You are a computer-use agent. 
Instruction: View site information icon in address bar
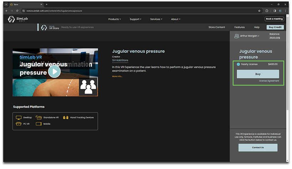(24, 11)
